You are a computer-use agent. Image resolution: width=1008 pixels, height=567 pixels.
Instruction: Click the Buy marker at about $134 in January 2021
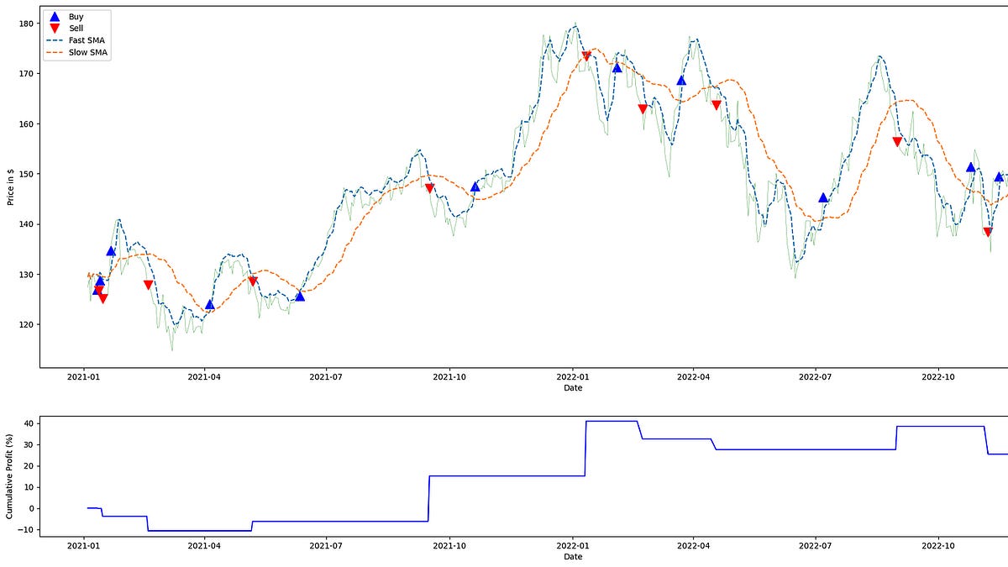[x=111, y=251]
